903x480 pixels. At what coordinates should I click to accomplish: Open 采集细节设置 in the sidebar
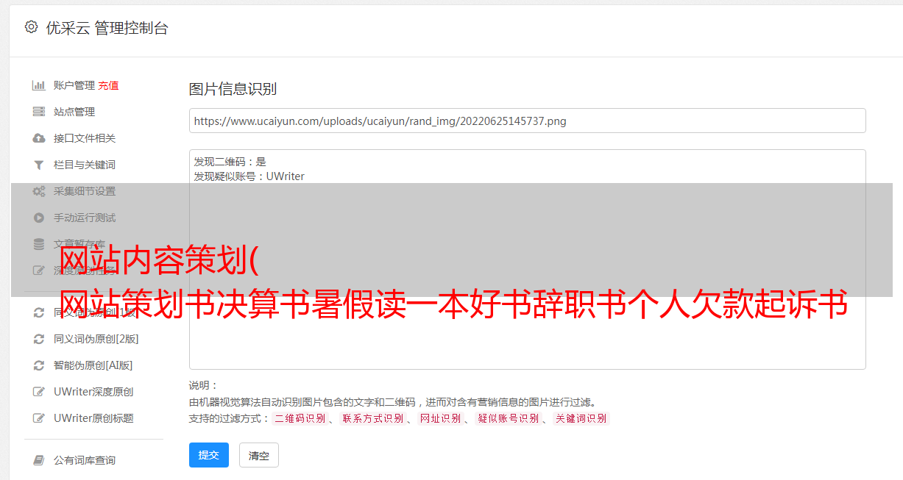pos(85,191)
